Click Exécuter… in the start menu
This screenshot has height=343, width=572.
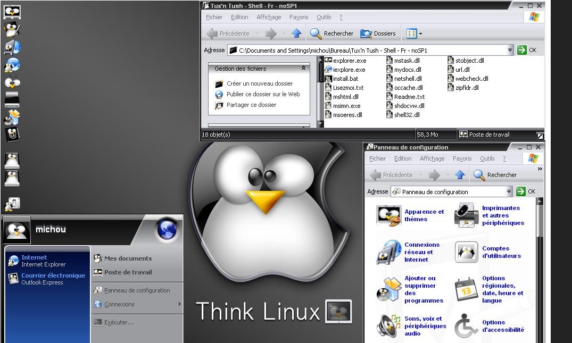click(x=114, y=322)
